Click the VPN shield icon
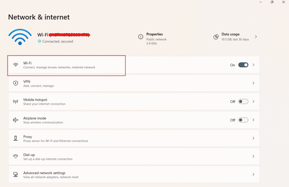This screenshot has height=187, width=289. [16, 83]
